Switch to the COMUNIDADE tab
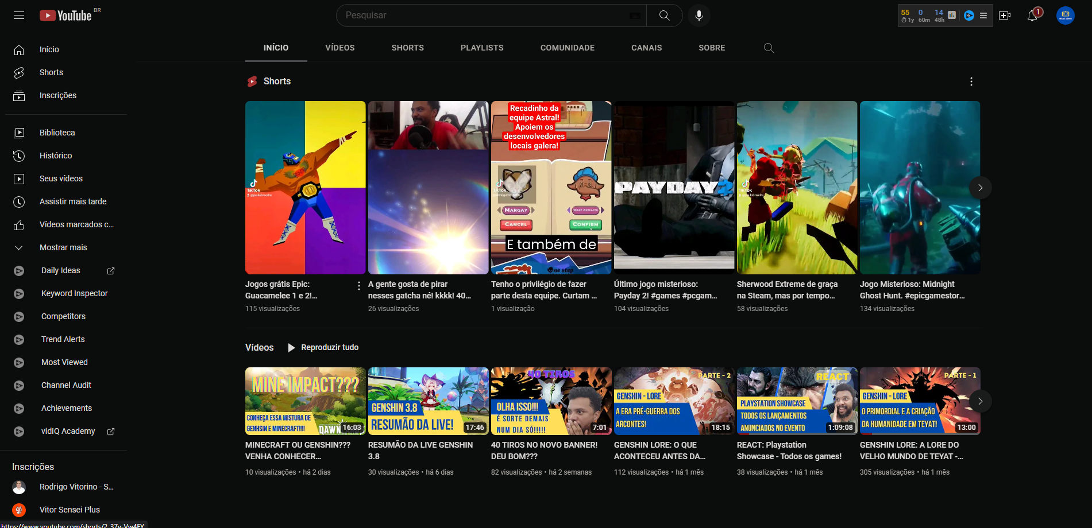 tap(568, 48)
